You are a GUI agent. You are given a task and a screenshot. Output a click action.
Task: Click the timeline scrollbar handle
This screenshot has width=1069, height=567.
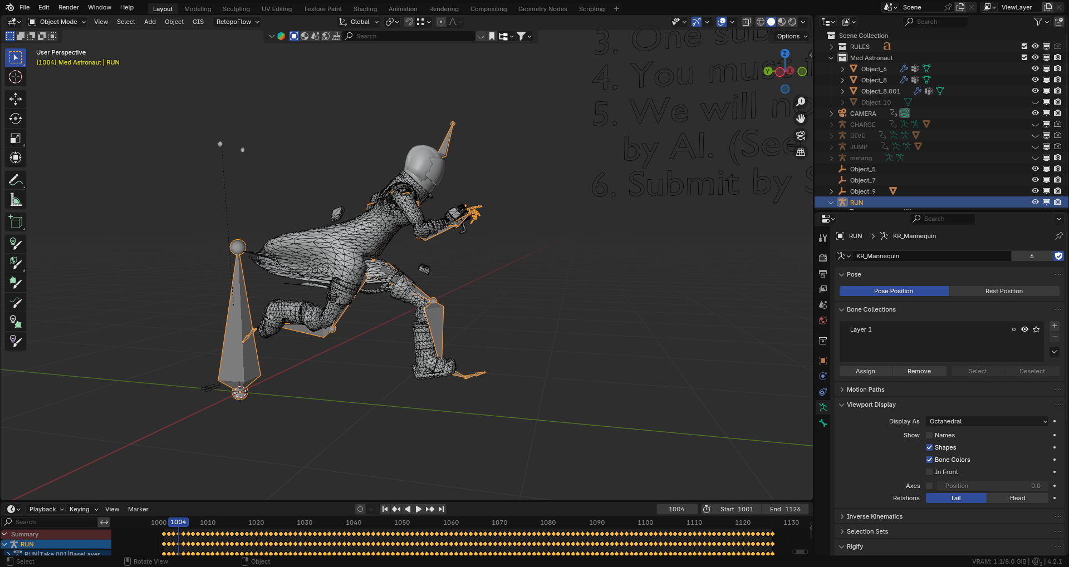tap(801, 552)
